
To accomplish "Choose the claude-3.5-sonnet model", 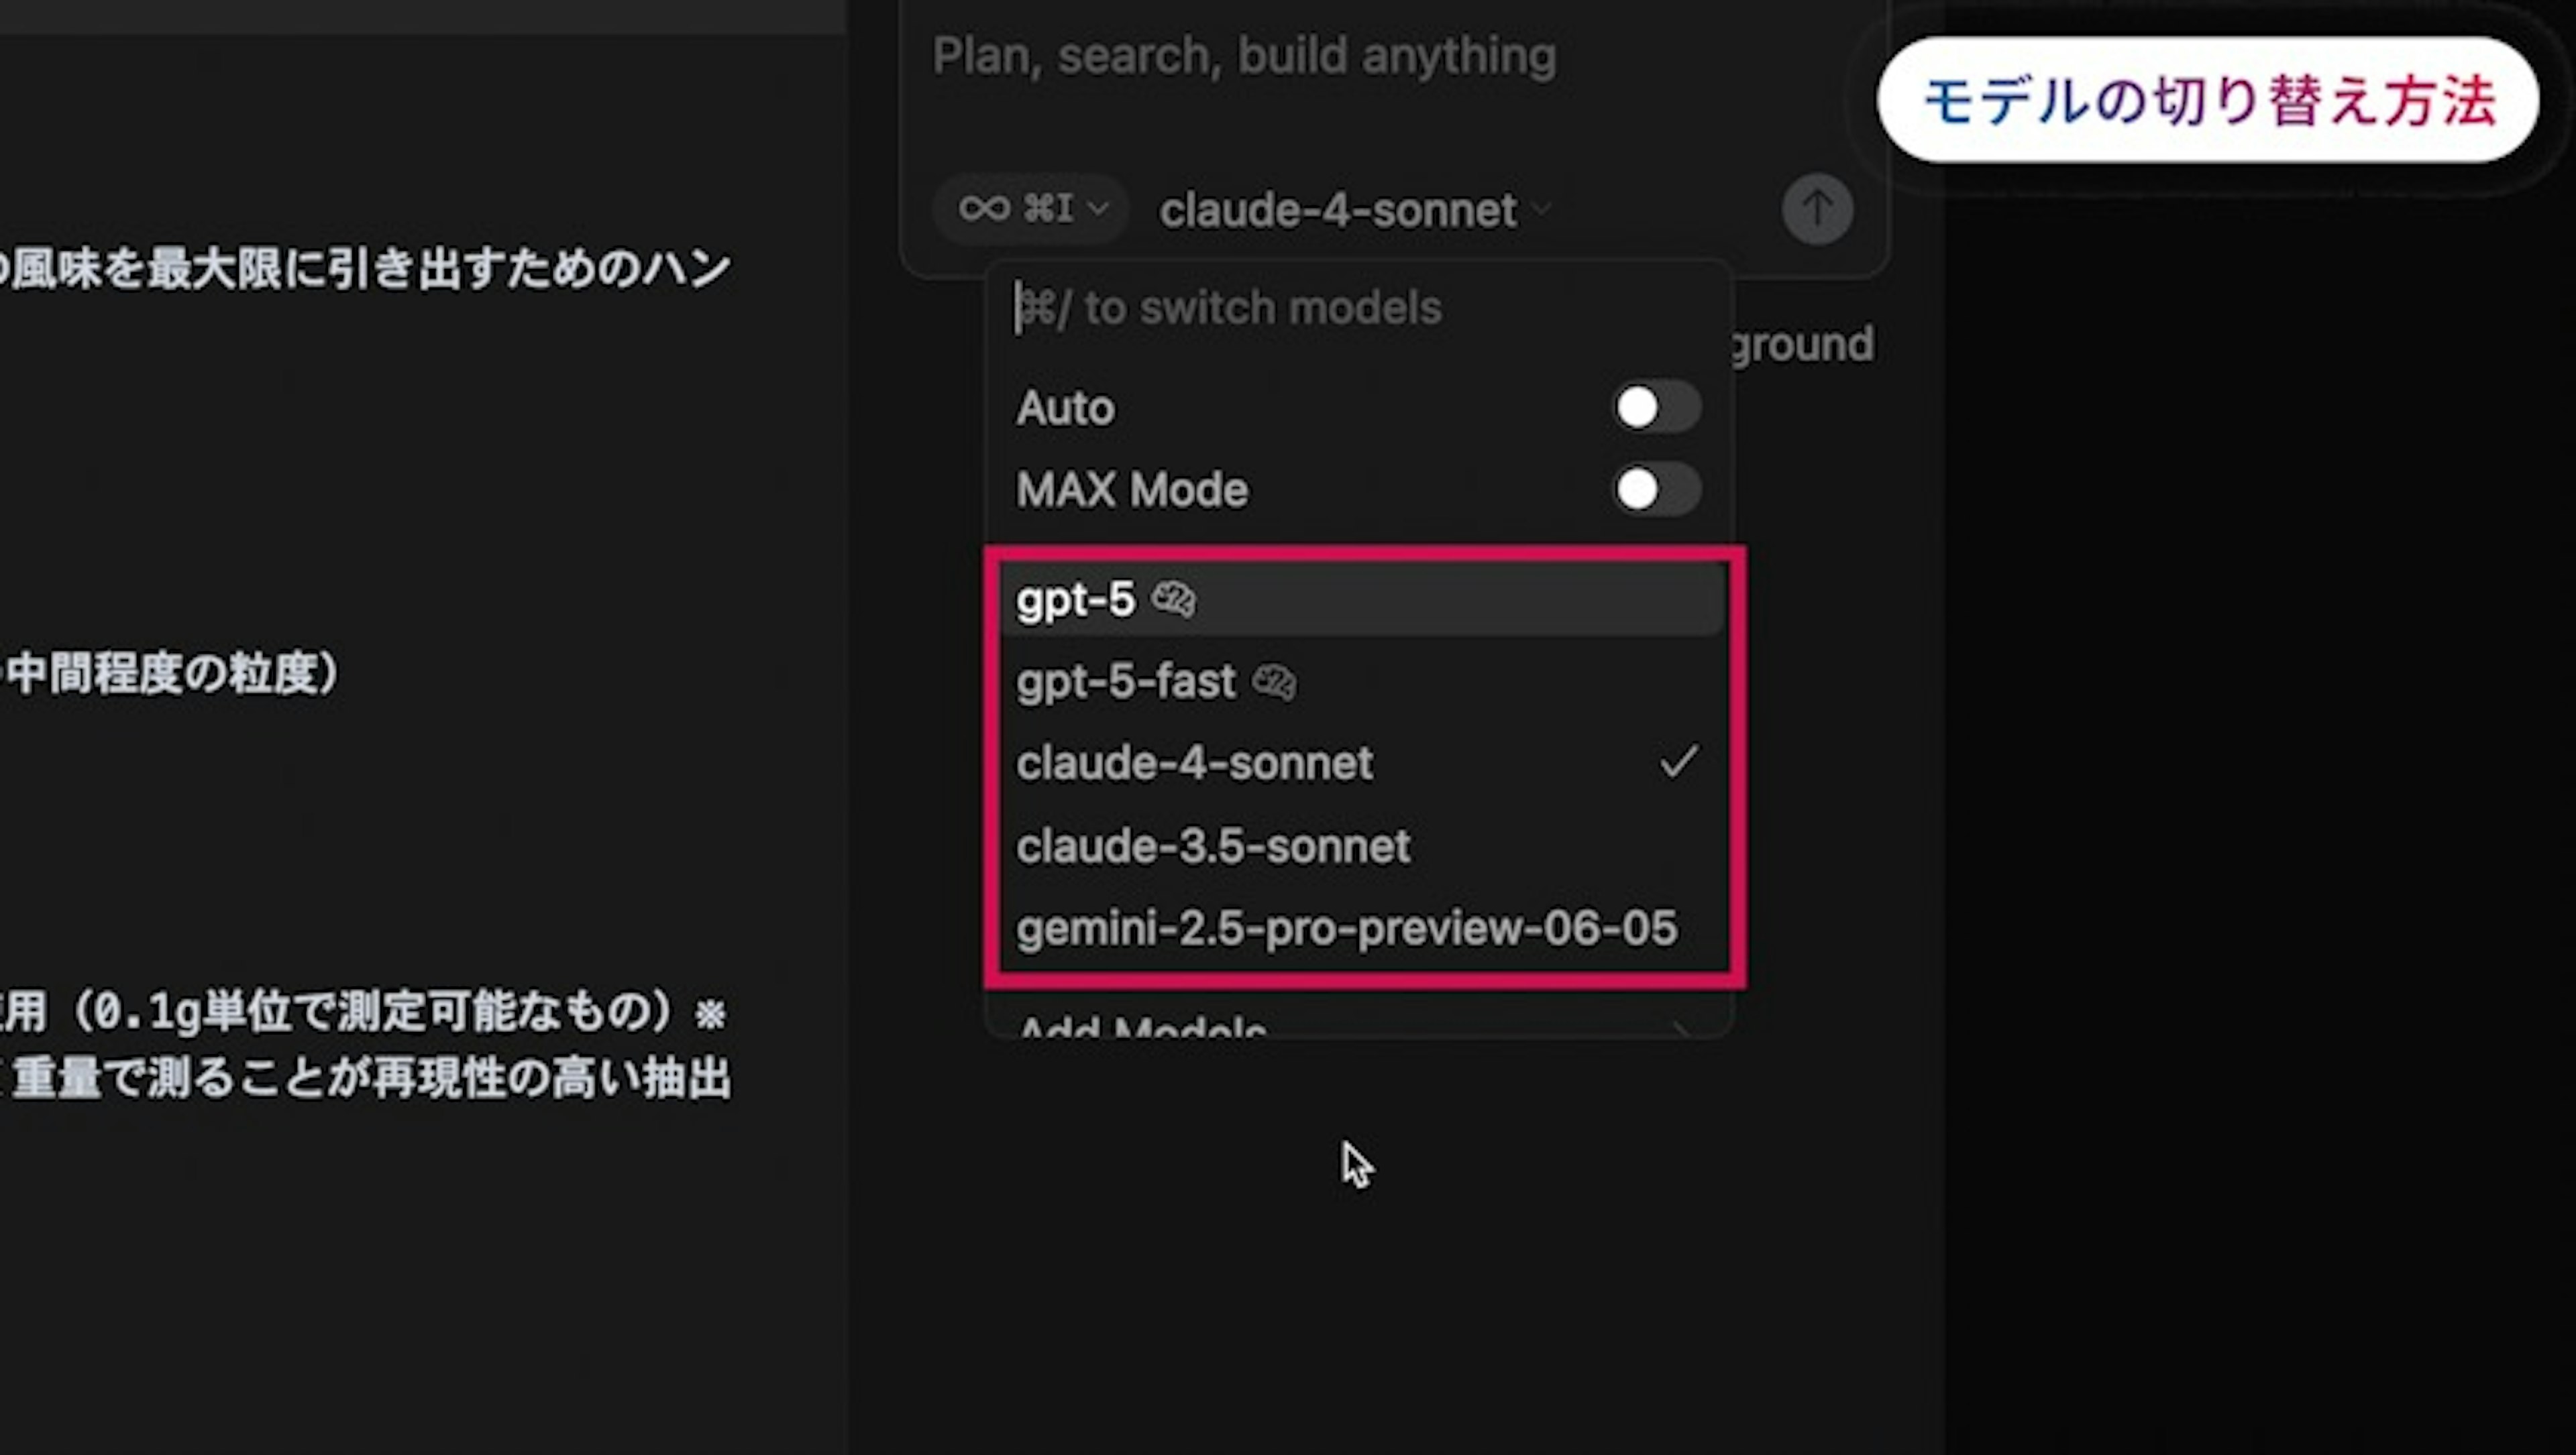I will [x=1213, y=846].
